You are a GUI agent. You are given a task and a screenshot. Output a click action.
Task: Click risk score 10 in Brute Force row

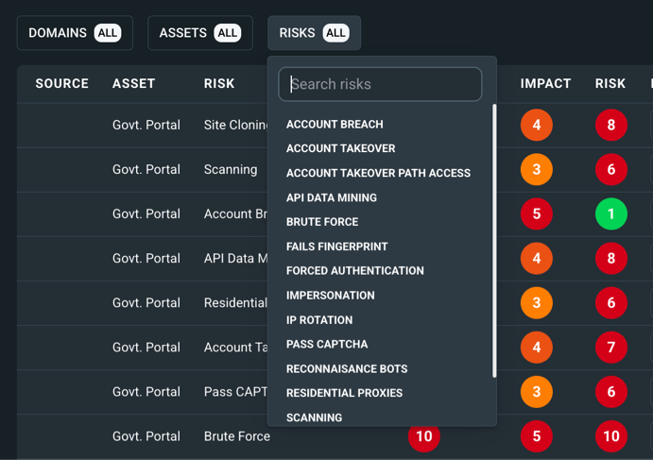click(x=610, y=435)
